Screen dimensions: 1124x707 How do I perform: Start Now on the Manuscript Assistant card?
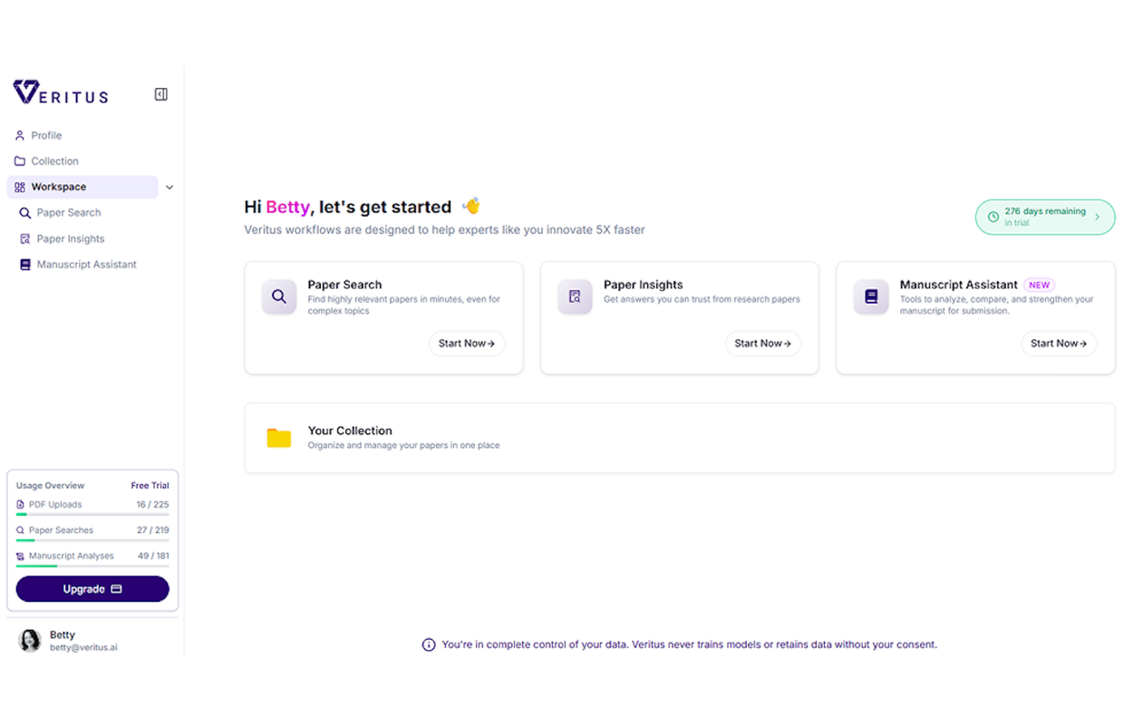pos(1059,344)
